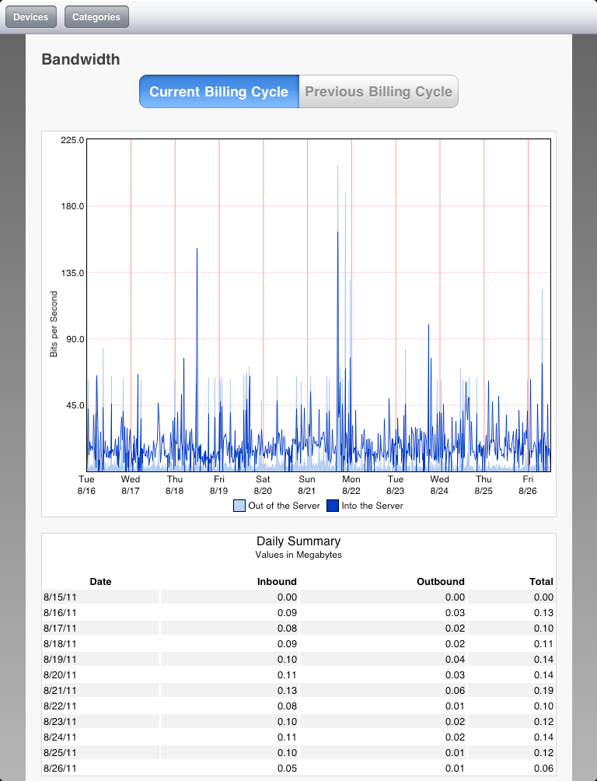
Task: Click the Into the Server legend swatch
Action: coord(333,506)
